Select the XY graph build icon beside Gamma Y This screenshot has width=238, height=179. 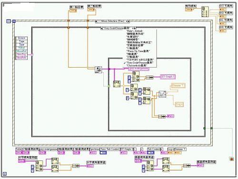(162, 94)
